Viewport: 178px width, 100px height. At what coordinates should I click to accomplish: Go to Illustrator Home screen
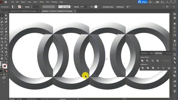(x=6, y=2)
